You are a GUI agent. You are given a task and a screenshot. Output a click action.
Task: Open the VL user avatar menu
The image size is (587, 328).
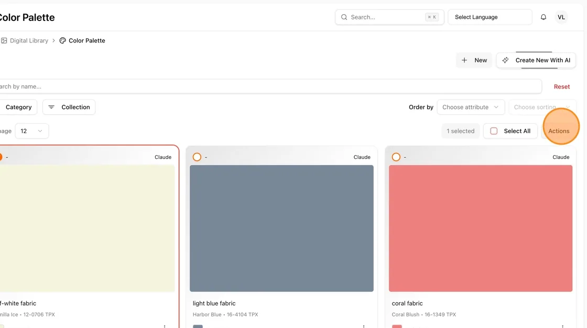(x=561, y=17)
